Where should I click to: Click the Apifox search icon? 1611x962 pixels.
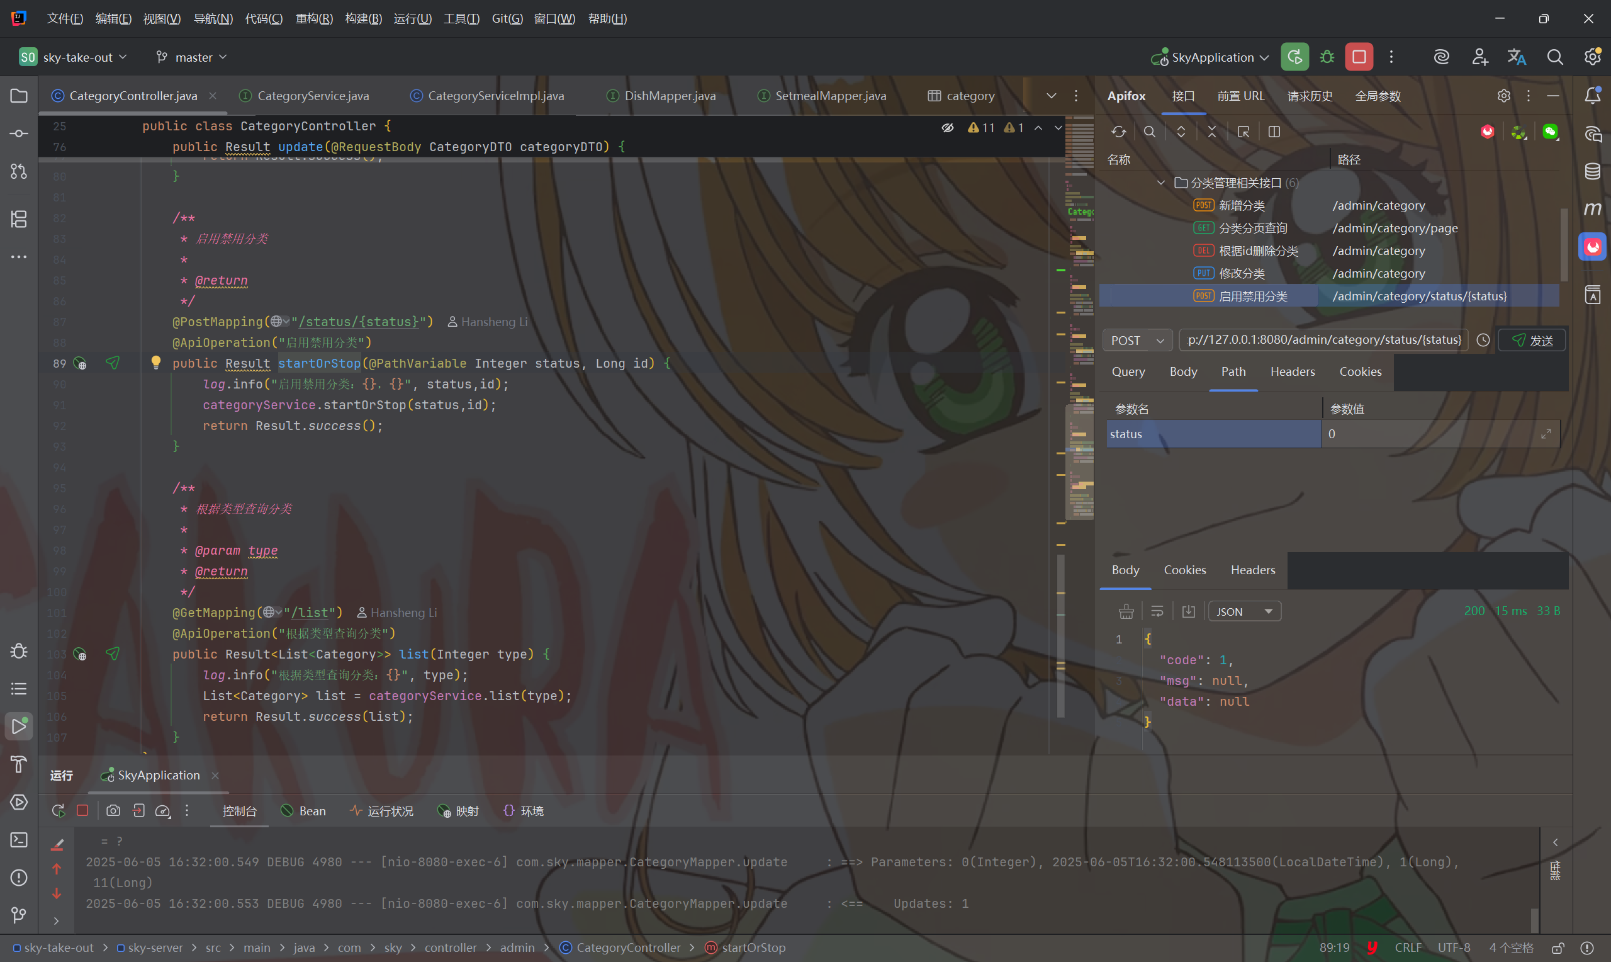(x=1149, y=132)
